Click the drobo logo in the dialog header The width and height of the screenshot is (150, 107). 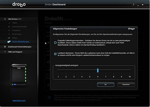point(131,29)
